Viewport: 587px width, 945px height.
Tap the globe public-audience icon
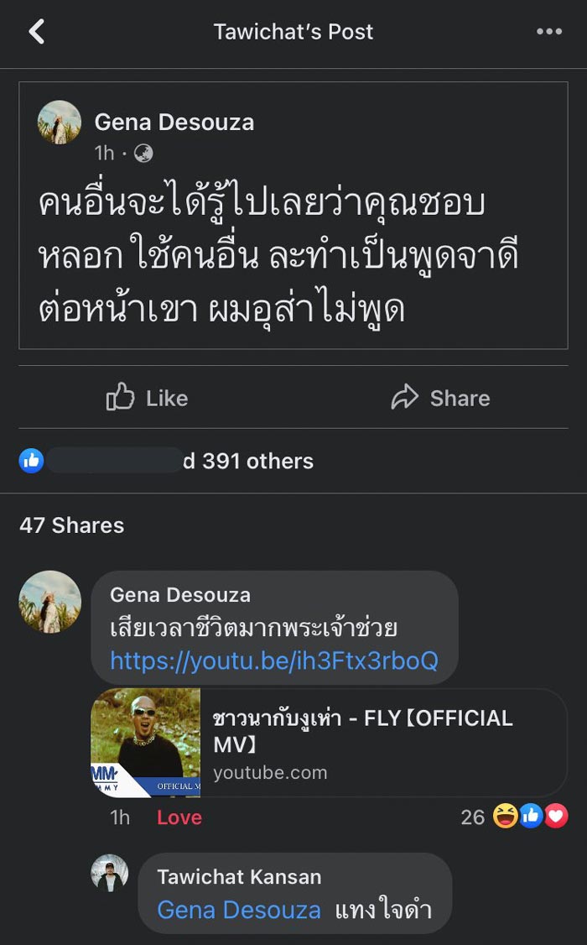[x=143, y=153]
